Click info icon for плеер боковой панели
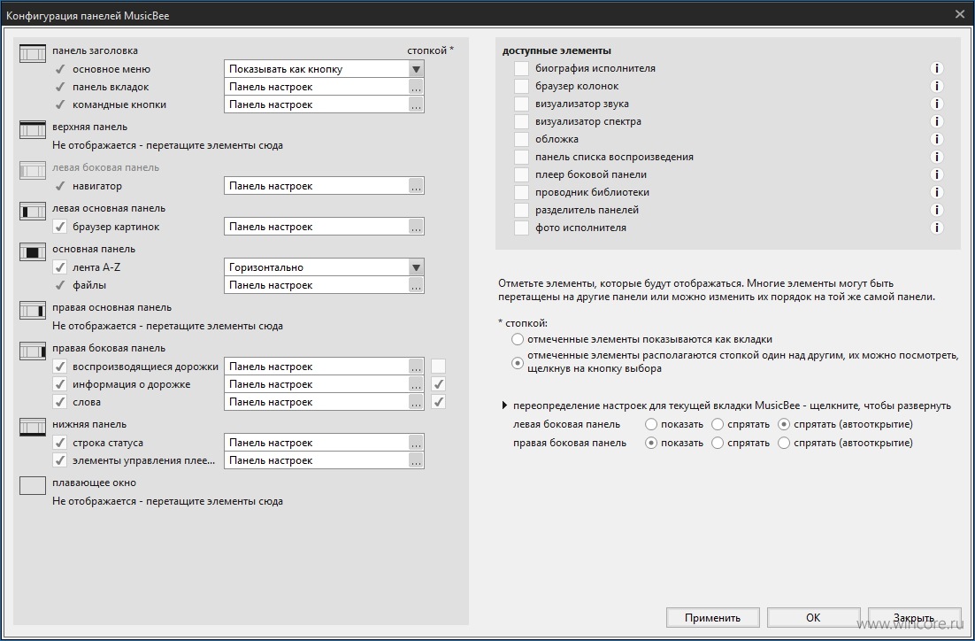Screen dimensions: 975x641 [936, 175]
